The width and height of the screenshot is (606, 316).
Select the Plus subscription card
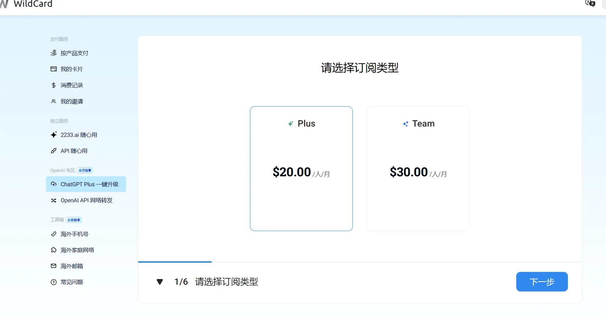pos(301,168)
